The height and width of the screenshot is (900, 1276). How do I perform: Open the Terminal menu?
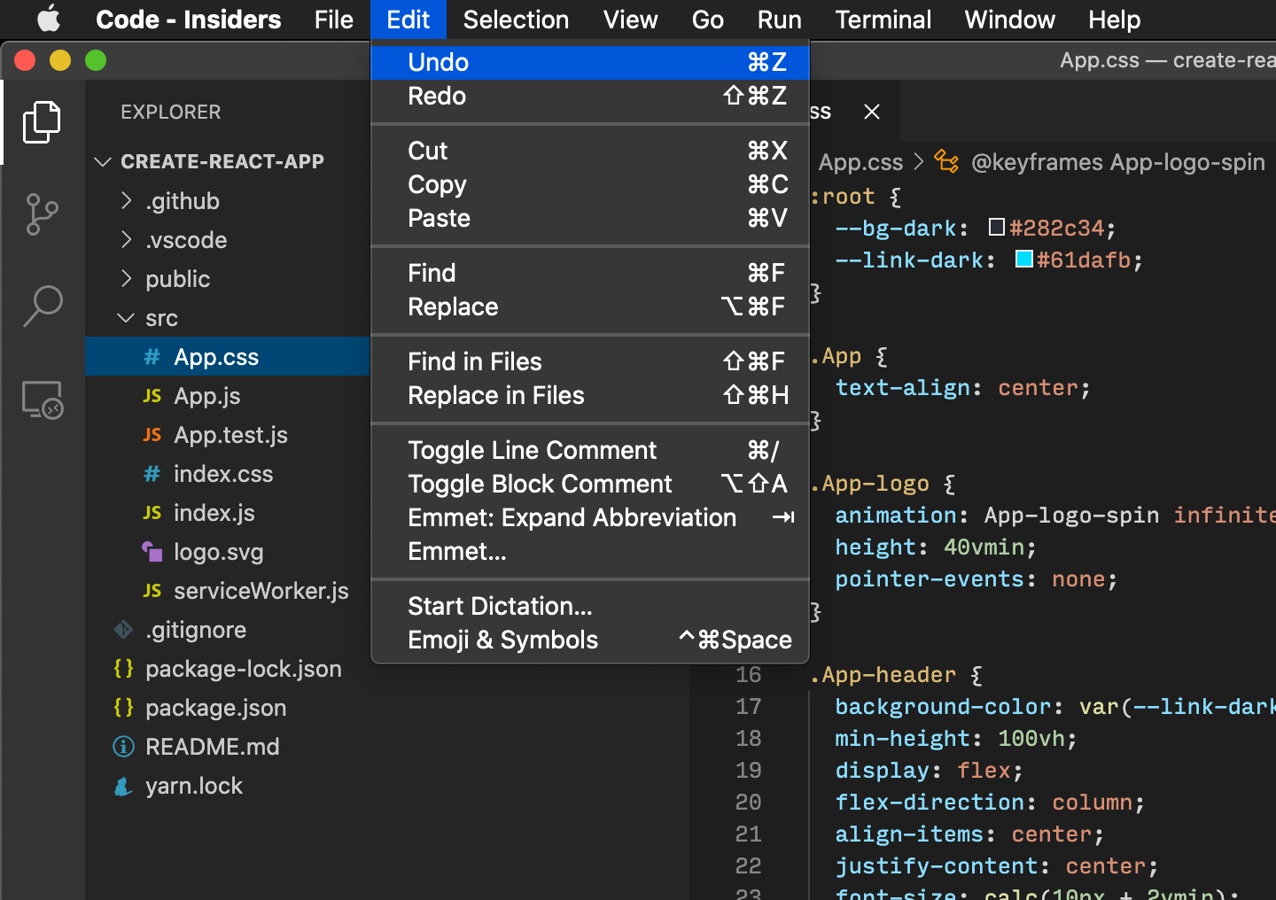(x=883, y=19)
